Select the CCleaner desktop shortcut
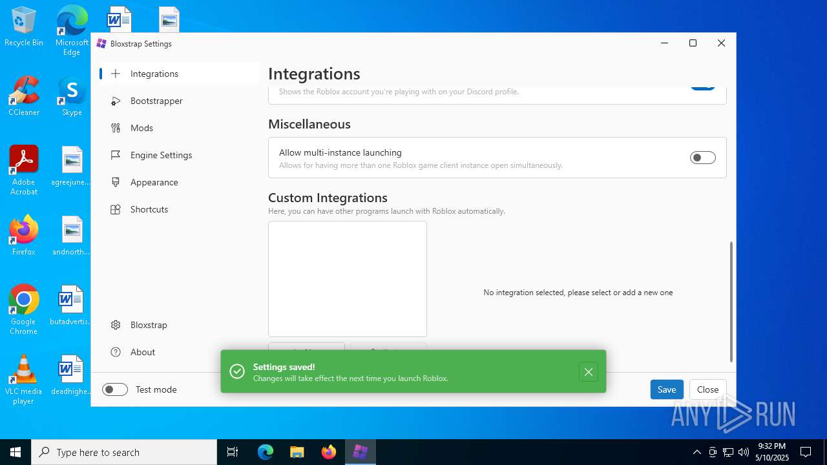Screen dimensions: 827x465 tap(24, 97)
